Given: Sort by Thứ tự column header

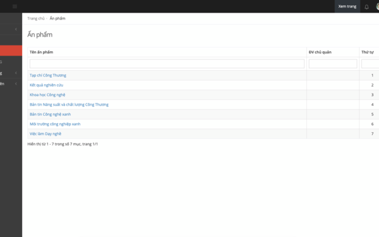Looking at the screenshot, I should (x=368, y=52).
